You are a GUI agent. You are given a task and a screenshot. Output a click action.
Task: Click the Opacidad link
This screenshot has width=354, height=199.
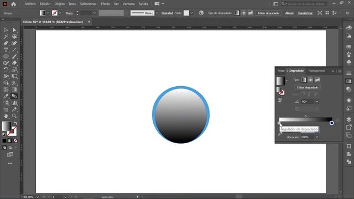click(x=167, y=13)
